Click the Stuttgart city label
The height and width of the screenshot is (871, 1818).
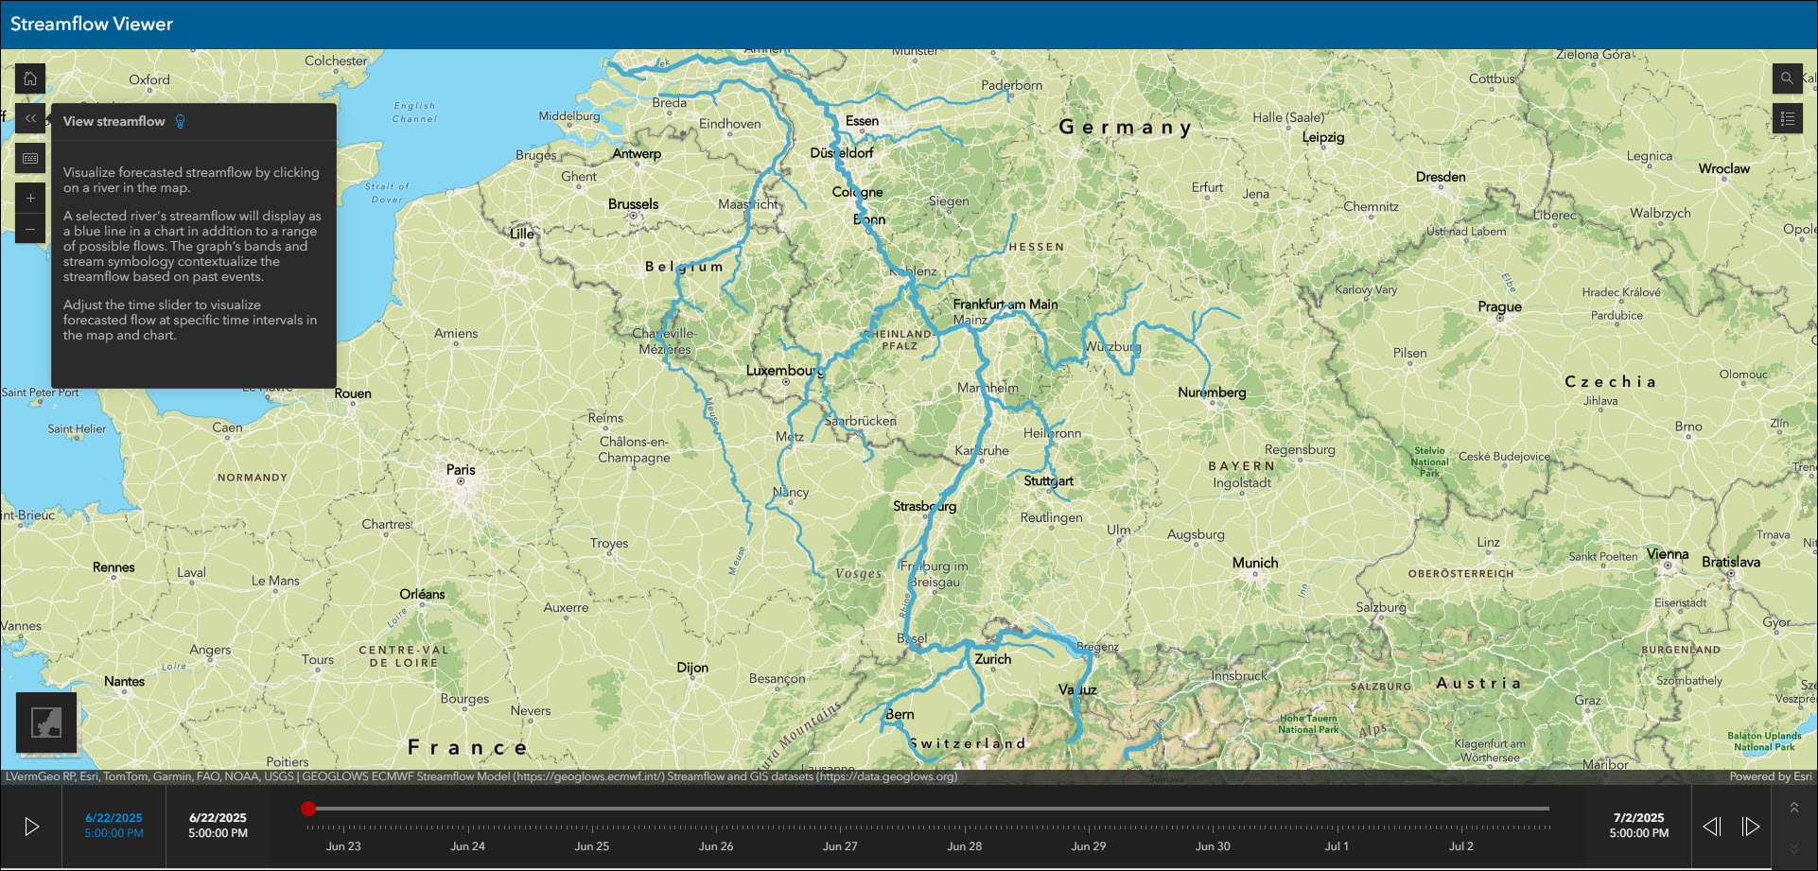(1049, 480)
